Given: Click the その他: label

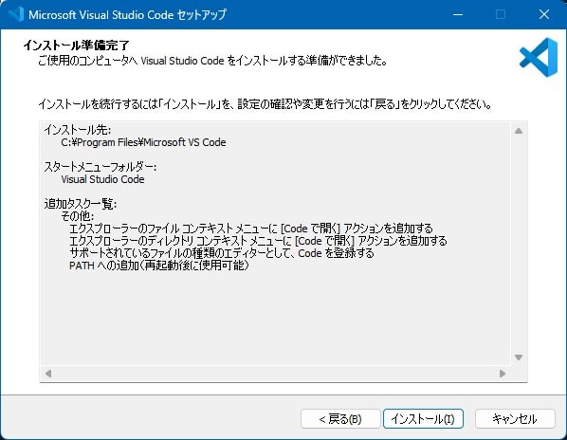Looking at the screenshot, I should (x=78, y=216).
